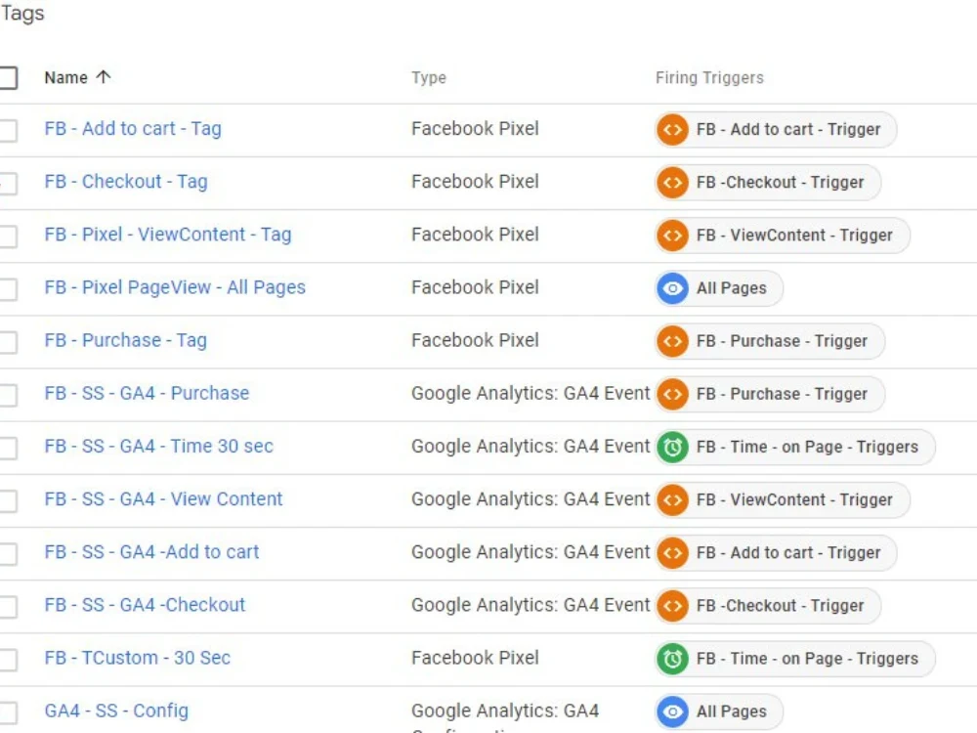Click the orange icon on FB - Add to cart - Tag row
977x733 pixels.
click(672, 129)
